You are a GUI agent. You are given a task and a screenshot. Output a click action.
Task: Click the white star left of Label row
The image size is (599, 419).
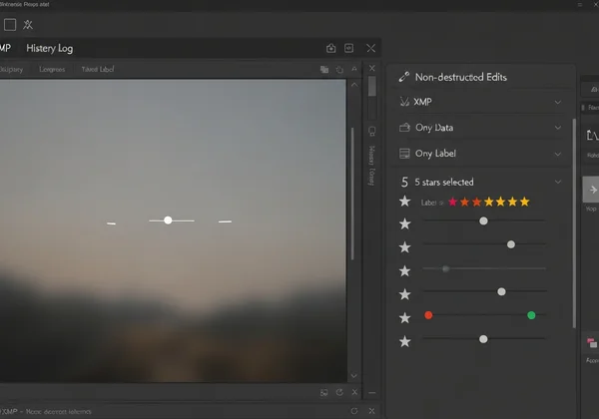(405, 202)
